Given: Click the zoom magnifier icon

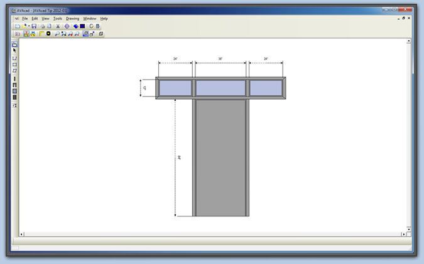Looking at the screenshot, I should click(x=57, y=34).
